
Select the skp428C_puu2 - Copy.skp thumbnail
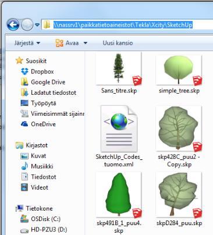pos(179,128)
